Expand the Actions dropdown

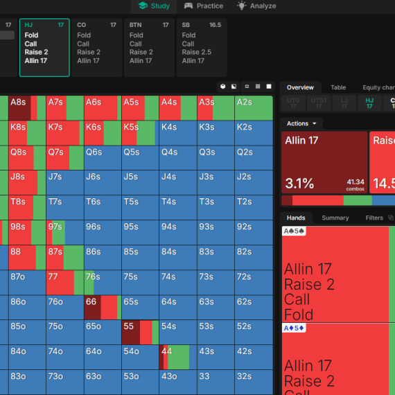tap(301, 123)
